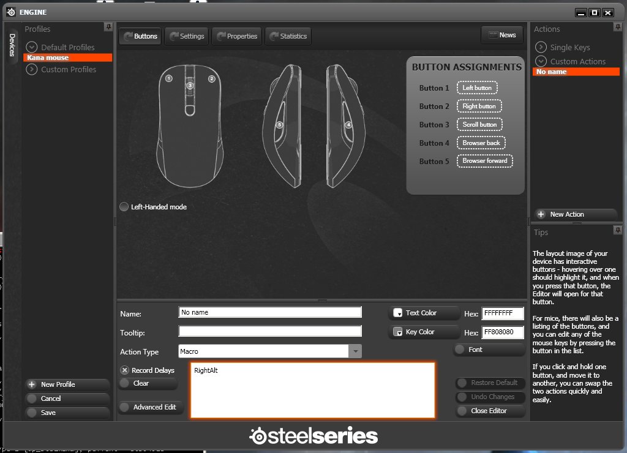Edit Button 3 Scroll button assignment
This screenshot has height=453, width=627.
(x=479, y=125)
